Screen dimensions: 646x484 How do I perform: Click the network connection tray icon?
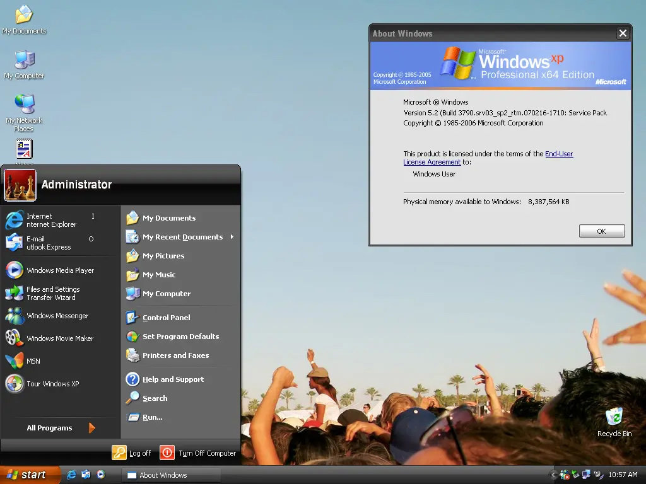tap(586, 475)
